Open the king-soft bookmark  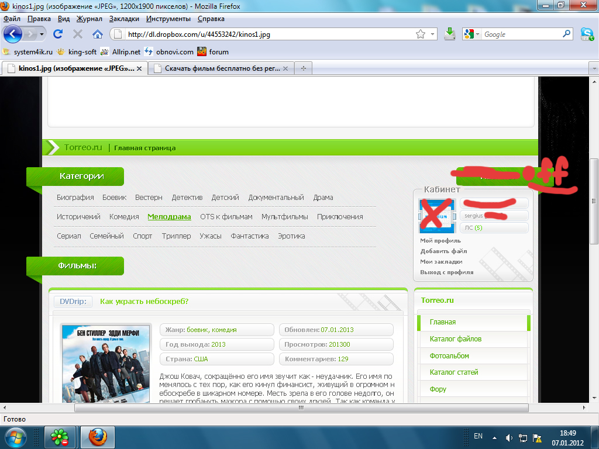click(x=77, y=51)
